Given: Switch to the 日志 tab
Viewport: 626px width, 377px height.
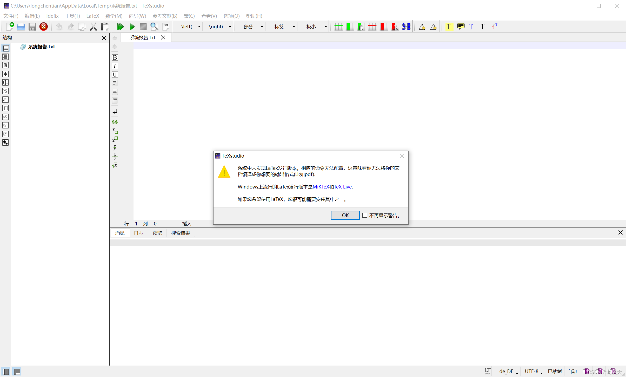Looking at the screenshot, I should 139,233.
